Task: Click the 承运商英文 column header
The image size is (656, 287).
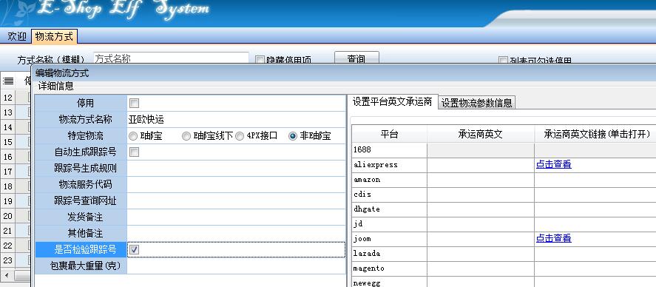Action: coord(480,135)
